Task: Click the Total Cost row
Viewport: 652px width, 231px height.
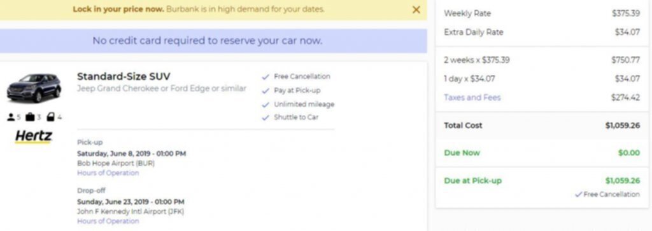Action: coord(542,125)
